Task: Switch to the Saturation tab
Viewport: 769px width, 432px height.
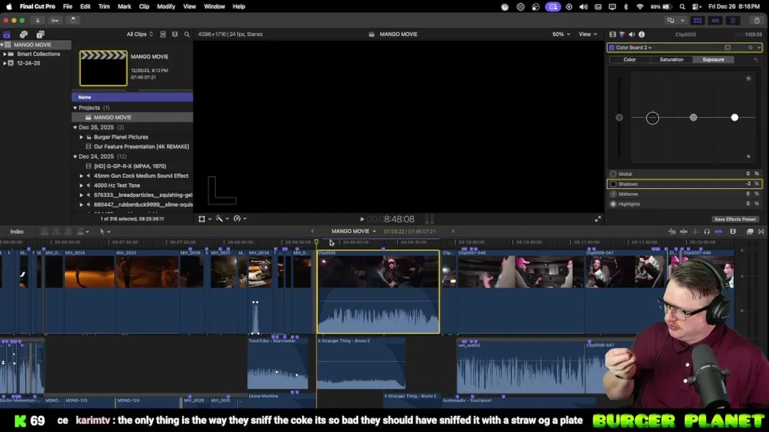Action: point(671,59)
